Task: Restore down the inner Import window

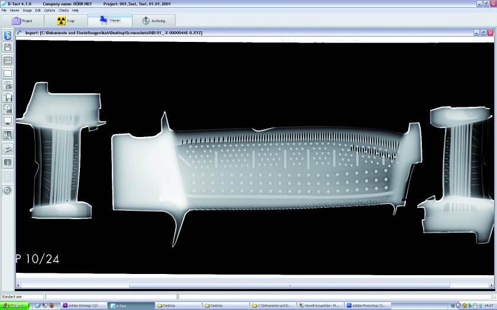Action: pos(483,32)
